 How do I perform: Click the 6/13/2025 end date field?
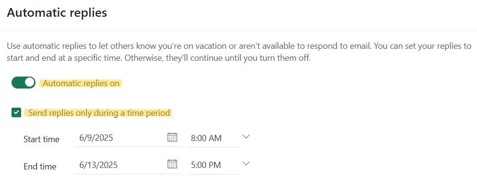[x=128, y=165]
